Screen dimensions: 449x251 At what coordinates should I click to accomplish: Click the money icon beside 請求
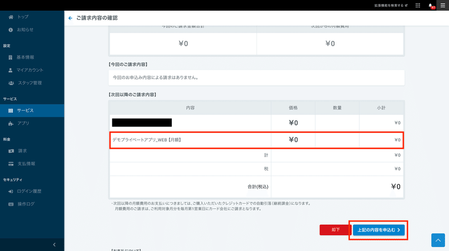click(x=11, y=151)
